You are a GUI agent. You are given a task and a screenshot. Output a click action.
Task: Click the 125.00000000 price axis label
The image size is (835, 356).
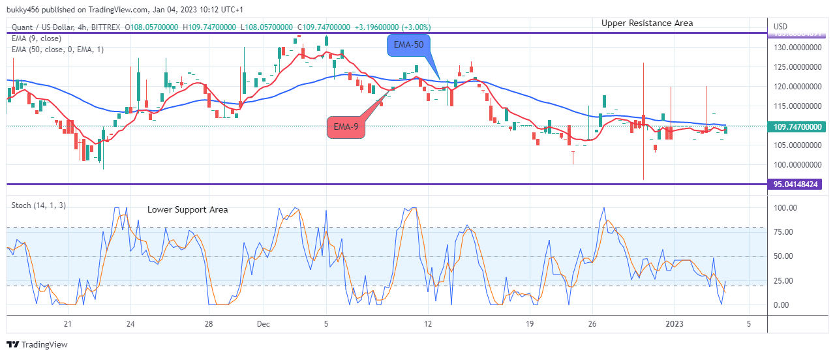798,67
